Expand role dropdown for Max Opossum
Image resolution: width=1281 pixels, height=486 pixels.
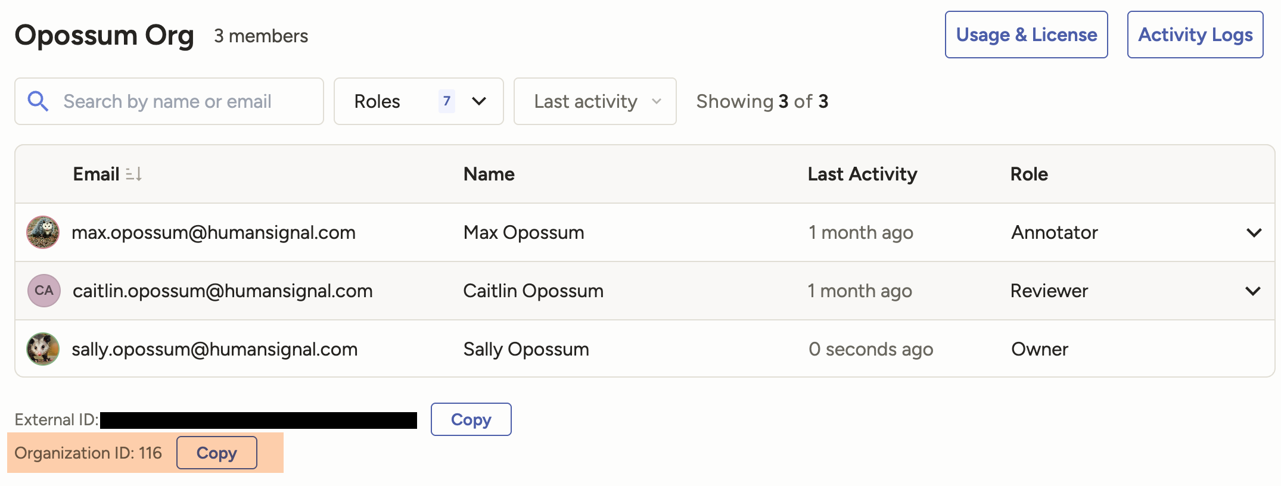[x=1254, y=233]
